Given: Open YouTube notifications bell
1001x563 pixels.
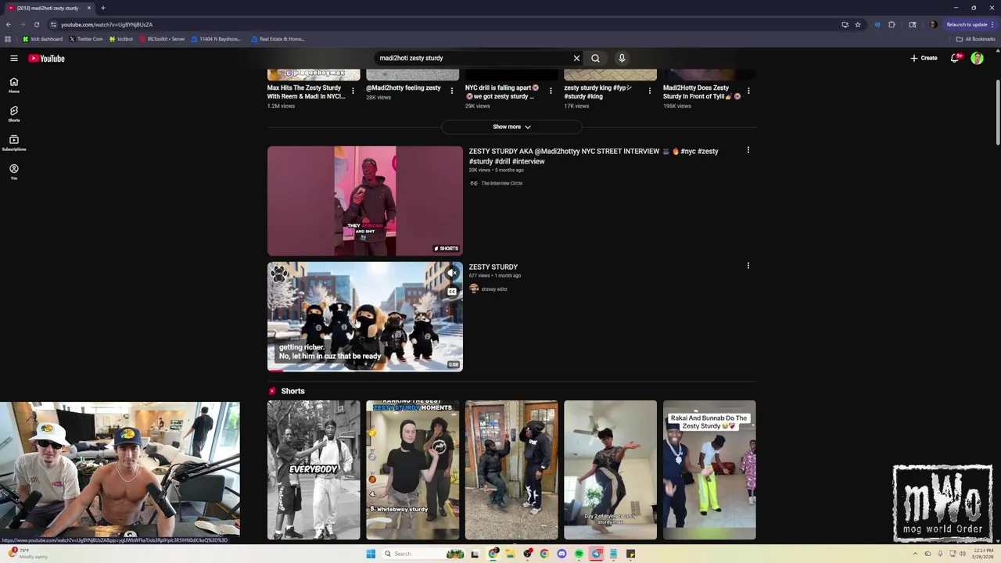Looking at the screenshot, I should tap(955, 58).
